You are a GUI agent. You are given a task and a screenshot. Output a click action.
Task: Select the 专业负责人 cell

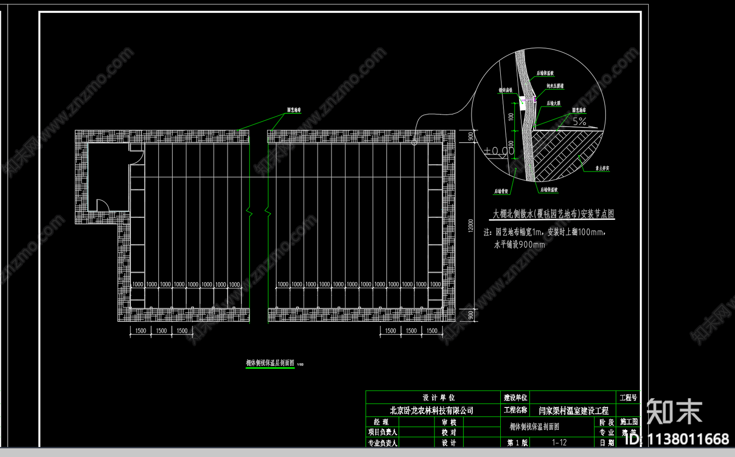(x=383, y=443)
